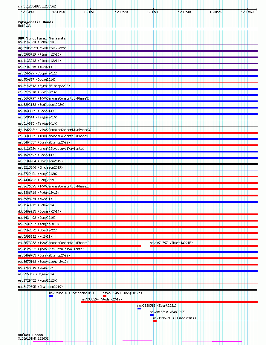Select the nsv5464037 (ByrskaBishop2022) label
Screen dimensions: 266x345
pyautogui.click(x=44, y=142)
